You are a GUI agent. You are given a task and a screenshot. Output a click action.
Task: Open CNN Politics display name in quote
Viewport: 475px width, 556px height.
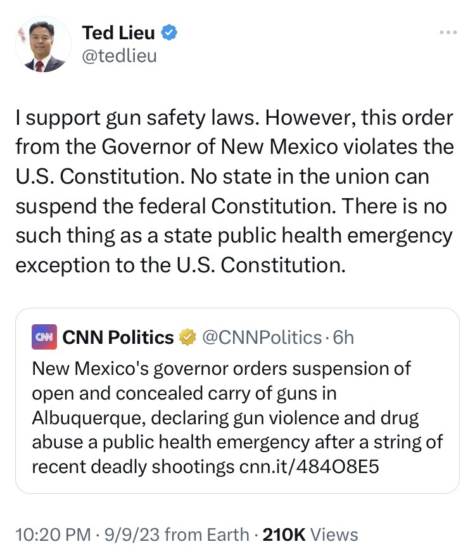[118, 338]
